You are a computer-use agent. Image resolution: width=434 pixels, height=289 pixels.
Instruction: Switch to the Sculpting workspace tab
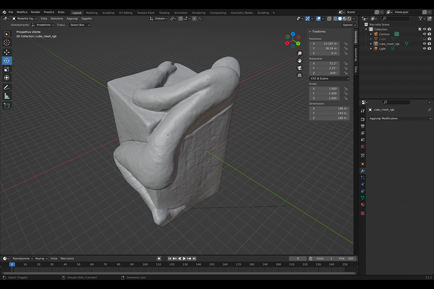(108, 13)
